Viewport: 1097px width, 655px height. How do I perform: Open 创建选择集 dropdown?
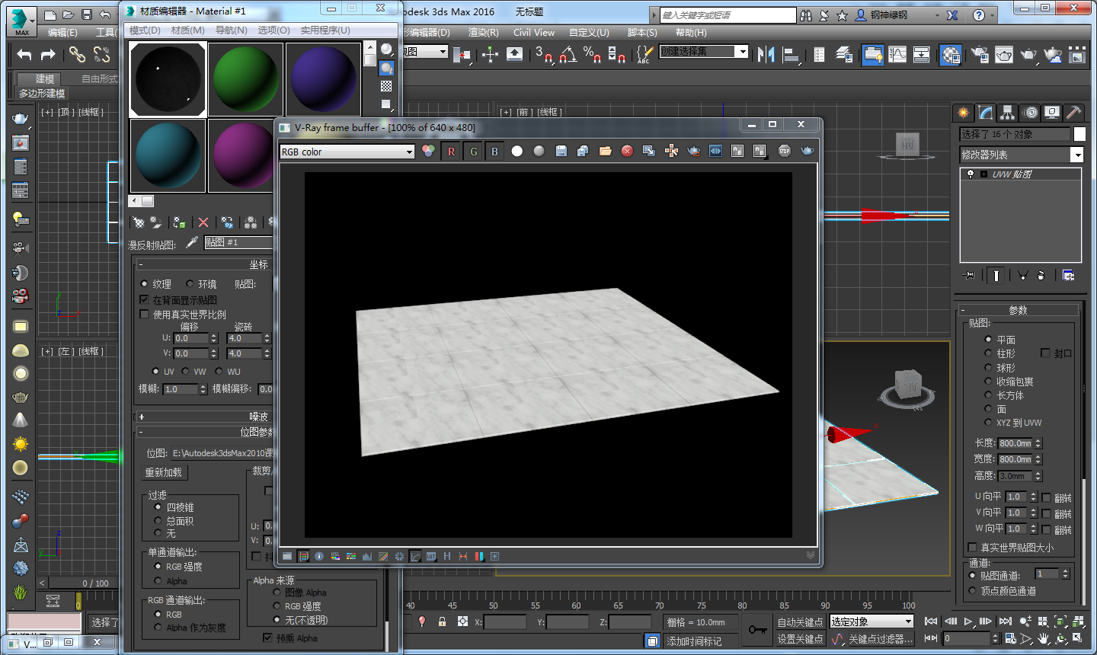[704, 51]
